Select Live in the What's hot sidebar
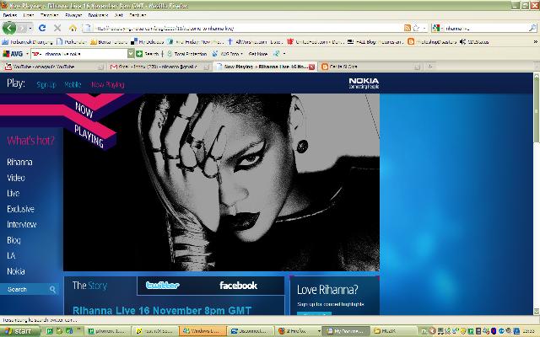This screenshot has height=337, width=540. pyautogui.click(x=13, y=193)
